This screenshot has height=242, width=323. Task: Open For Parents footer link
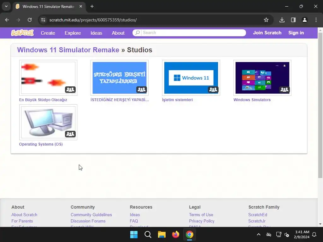tap(22, 221)
